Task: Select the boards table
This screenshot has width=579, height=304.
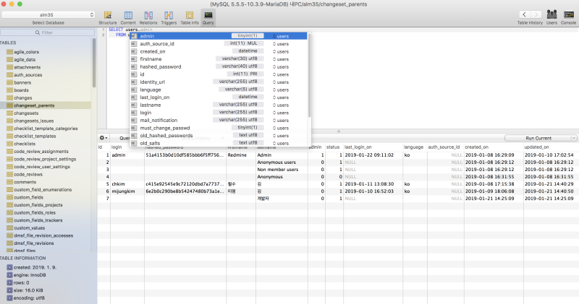Action: pos(21,90)
